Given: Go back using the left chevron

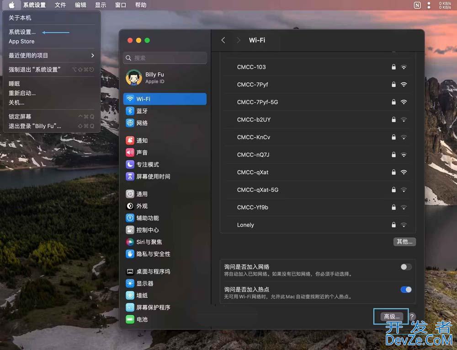Looking at the screenshot, I should click(x=223, y=40).
